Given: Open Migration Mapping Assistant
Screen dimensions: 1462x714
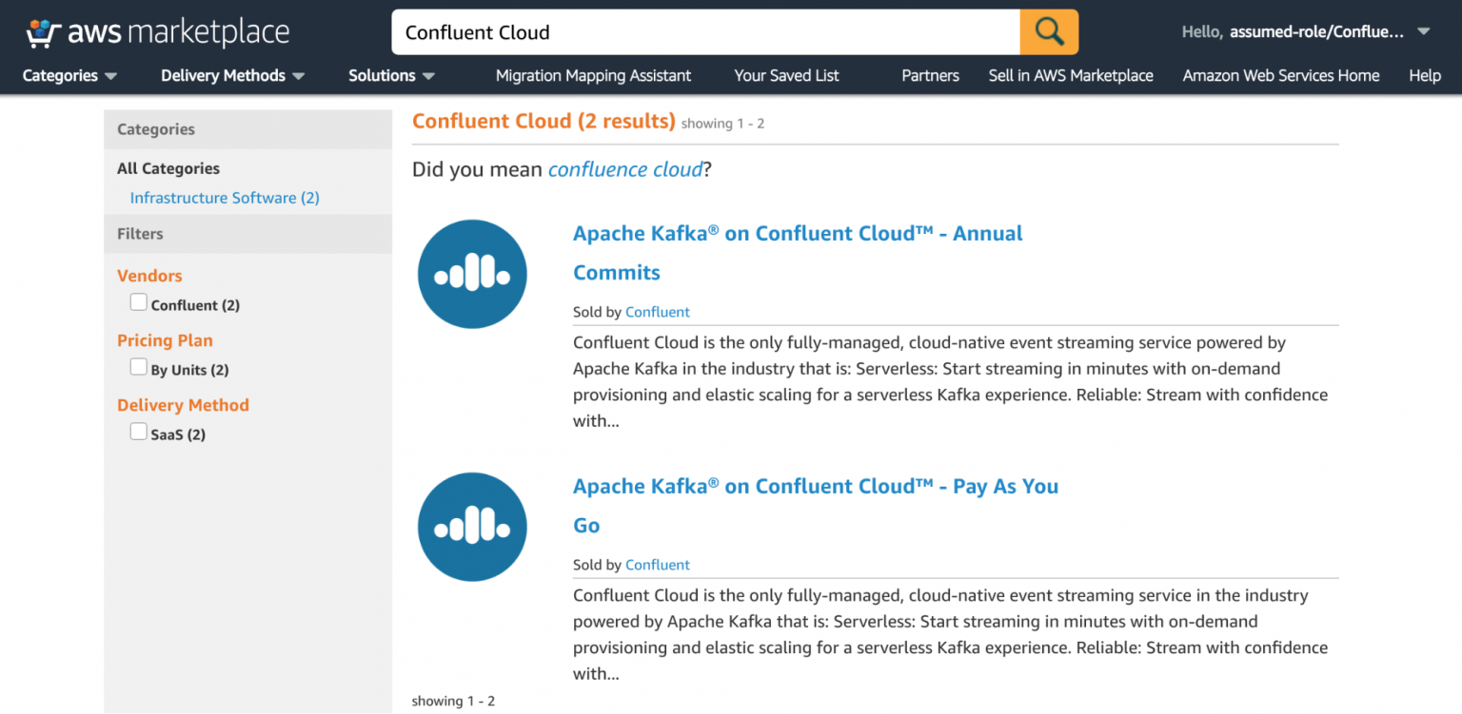Looking at the screenshot, I should (x=593, y=75).
